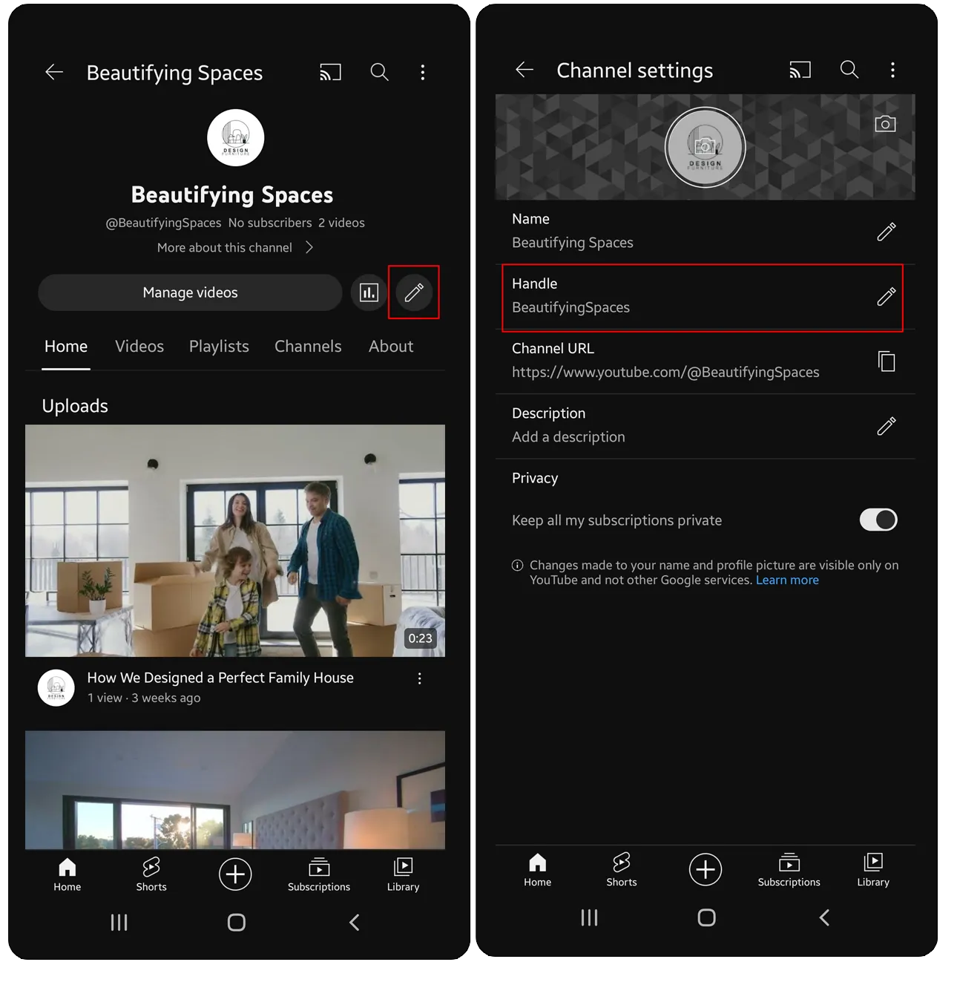Switch to the Playlists tab
The image size is (957, 985).
tap(218, 346)
